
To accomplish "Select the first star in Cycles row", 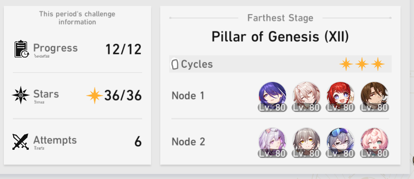I will pos(346,64).
